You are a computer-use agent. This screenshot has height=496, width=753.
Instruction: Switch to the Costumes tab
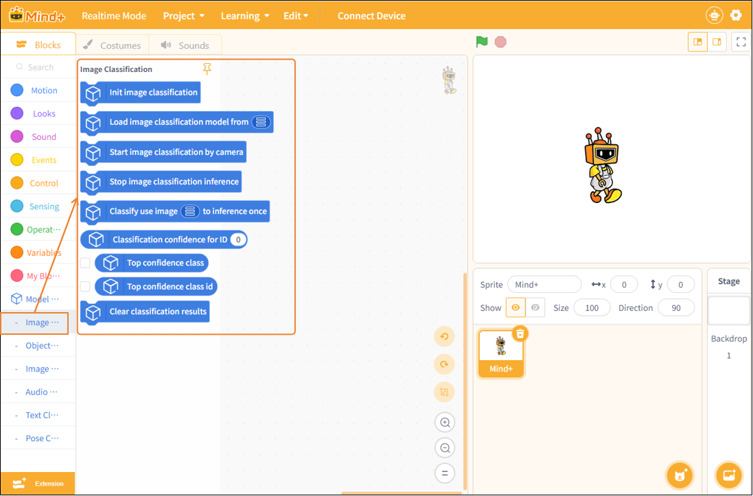[113, 45]
